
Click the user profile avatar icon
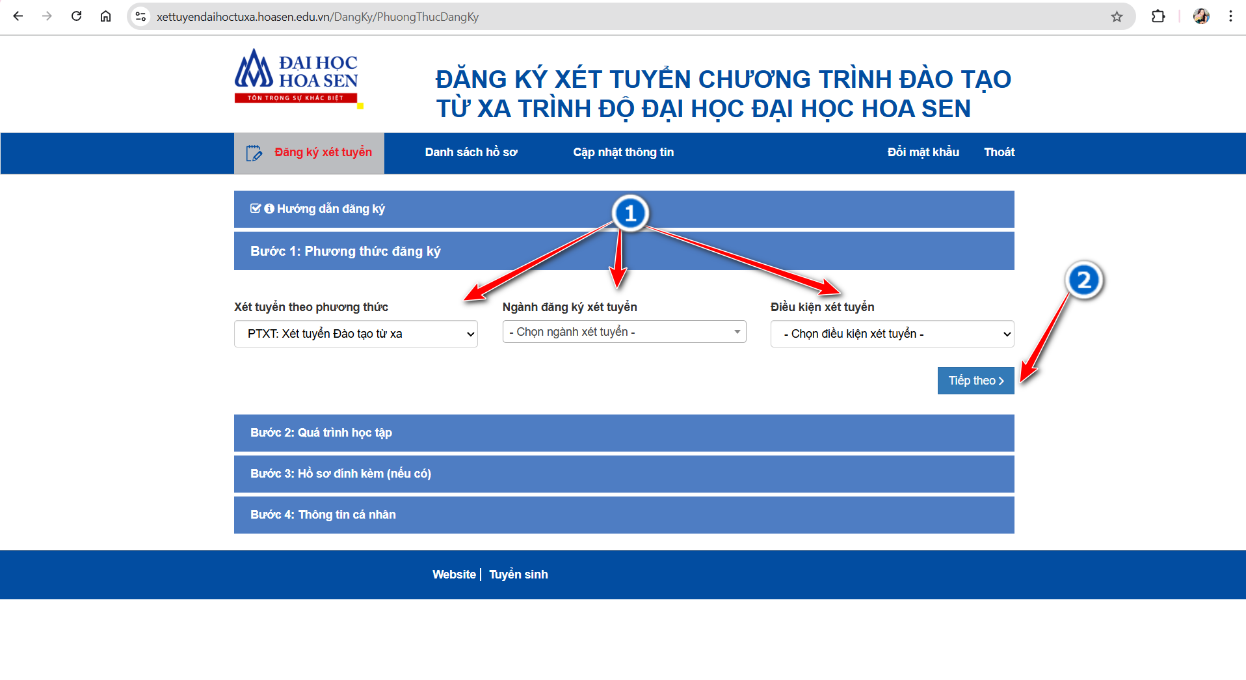pos(1201,16)
